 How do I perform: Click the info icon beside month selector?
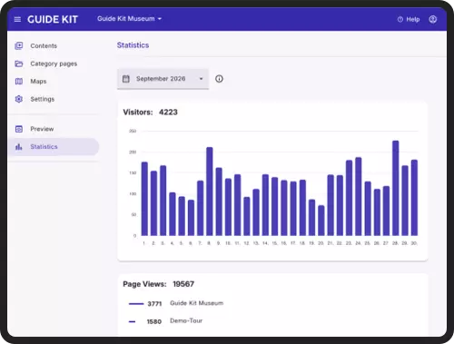(x=219, y=79)
